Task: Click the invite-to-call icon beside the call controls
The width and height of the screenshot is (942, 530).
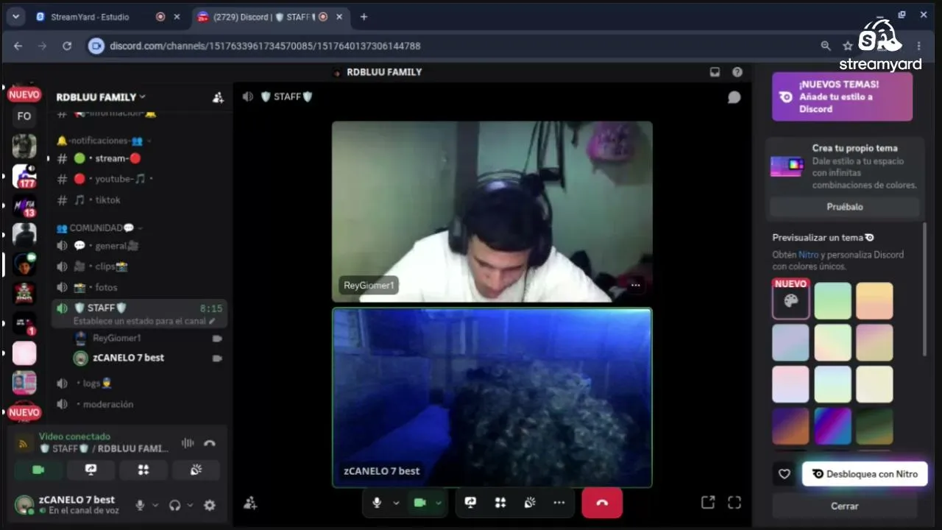Action: (250, 503)
